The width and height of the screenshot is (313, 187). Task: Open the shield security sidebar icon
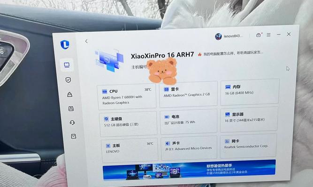point(68,80)
